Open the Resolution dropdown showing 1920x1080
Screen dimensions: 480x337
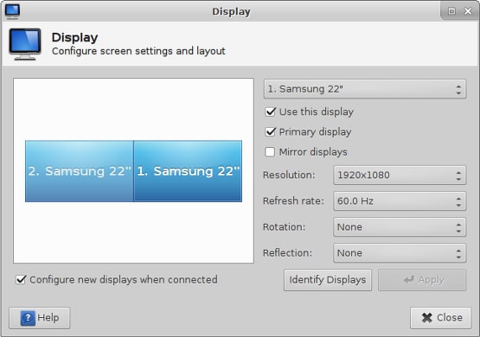coord(400,175)
